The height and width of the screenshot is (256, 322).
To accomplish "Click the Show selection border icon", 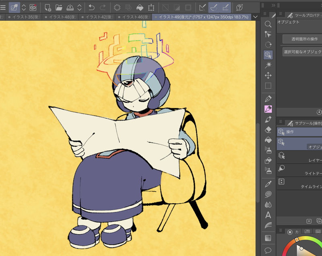I will (x=188, y=8).
